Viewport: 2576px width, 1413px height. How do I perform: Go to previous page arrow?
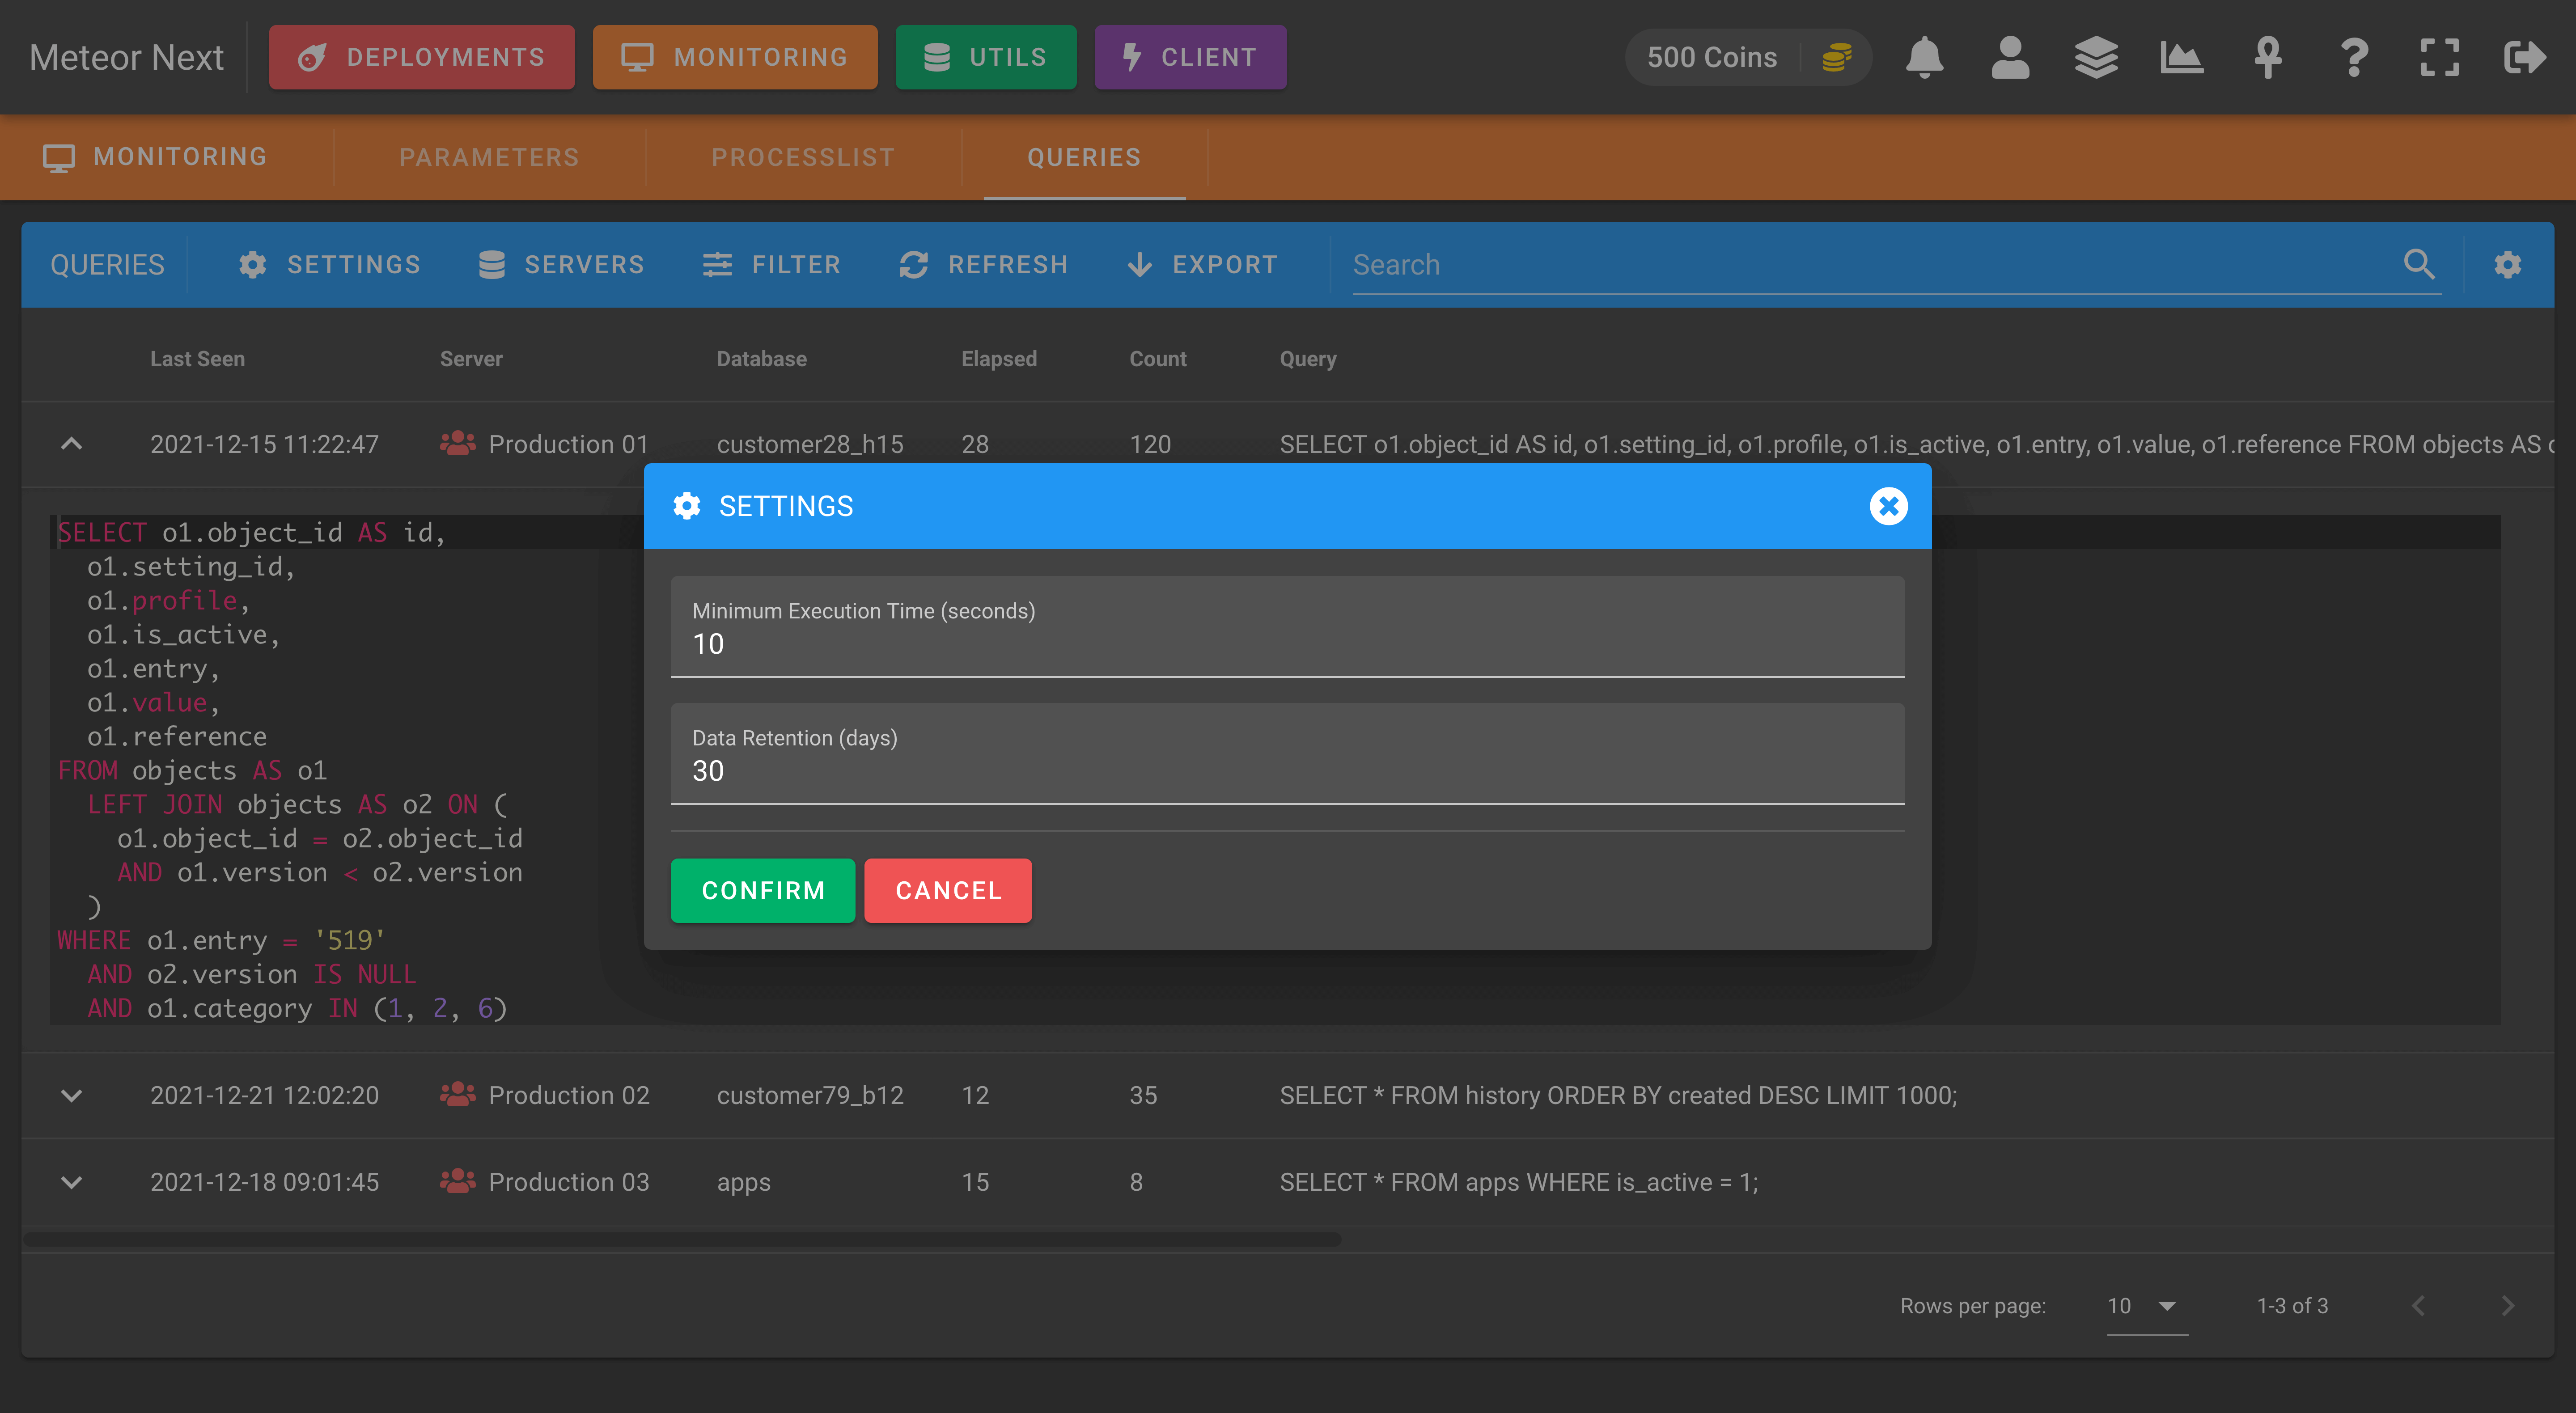click(2418, 1306)
